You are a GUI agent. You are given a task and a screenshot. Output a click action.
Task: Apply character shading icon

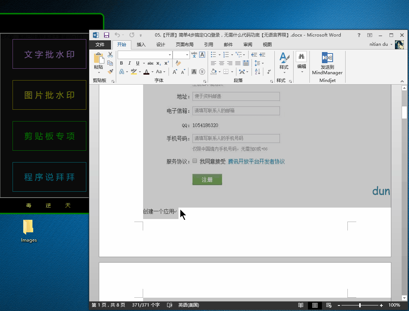click(x=194, y=72)
